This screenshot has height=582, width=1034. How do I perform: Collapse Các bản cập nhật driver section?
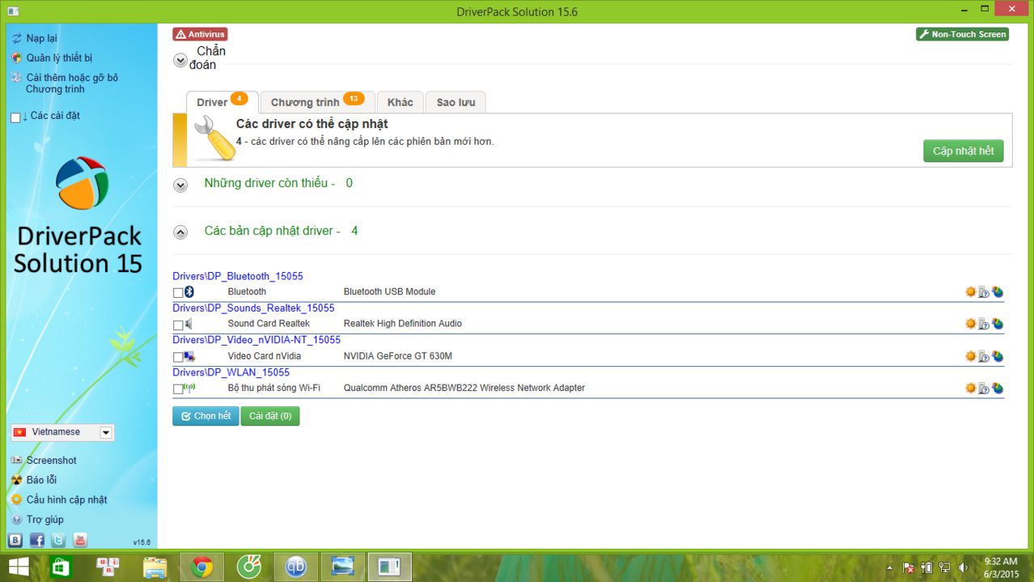click(x=180, y=232)
